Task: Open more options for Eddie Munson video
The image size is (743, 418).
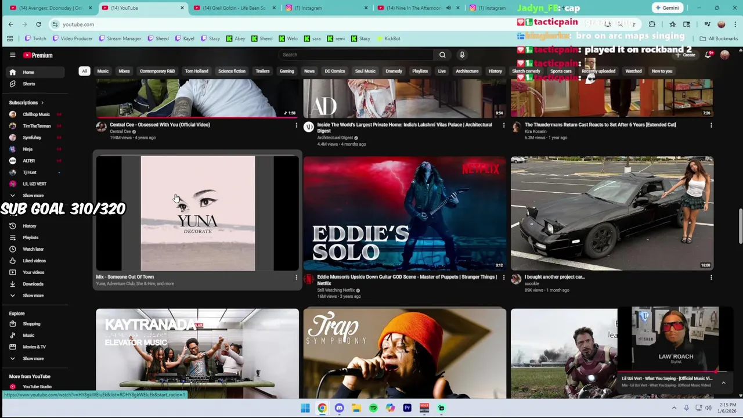Action: (503, 278)
